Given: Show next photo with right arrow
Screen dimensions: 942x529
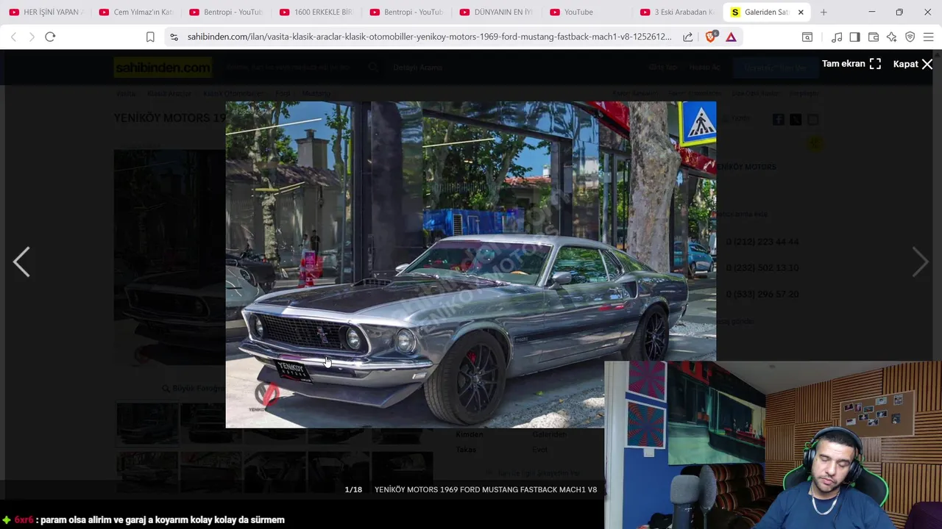Looking at the screenshot, I should pyautogui.click(x=920, y=262).
